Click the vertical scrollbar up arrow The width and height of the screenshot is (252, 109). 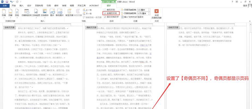[x=251, y=24]
